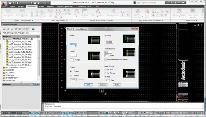Select the EXTRA LIBRARY DEMO project

16,67
